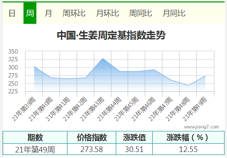Click the 21年第39周 data point on the chart
Viewport: 227px width, 158px height.
point(34,66)
